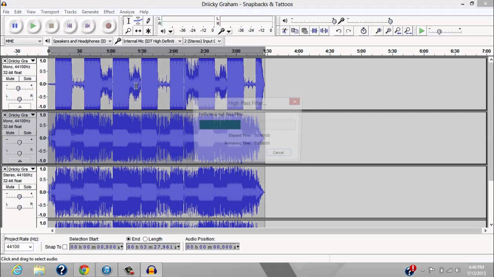Open Internal Mic input device dropdown
This screenshot has width=494, height=277.
point(152,41)
